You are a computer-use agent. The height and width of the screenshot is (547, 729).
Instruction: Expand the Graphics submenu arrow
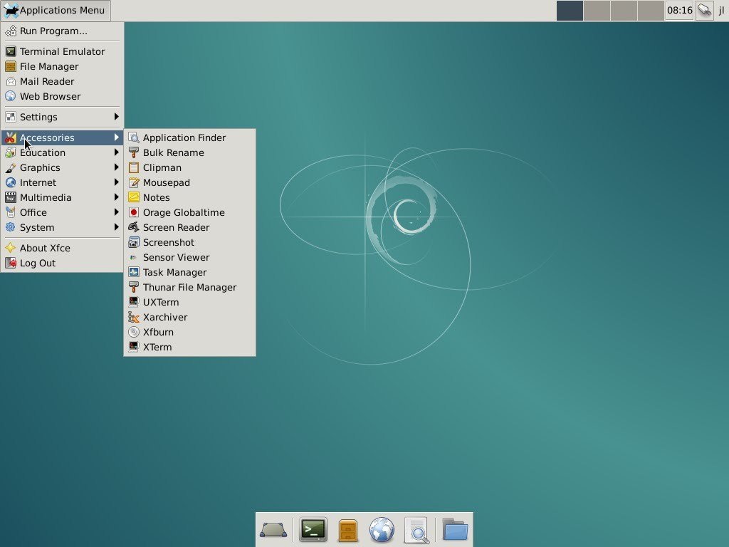point(116,167)
